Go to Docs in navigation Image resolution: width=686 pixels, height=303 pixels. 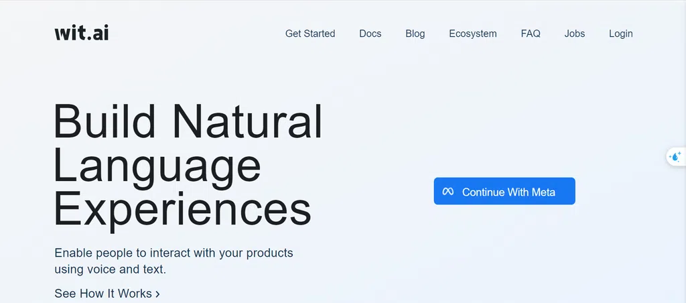pyautogui.click(x=370, y=34)
